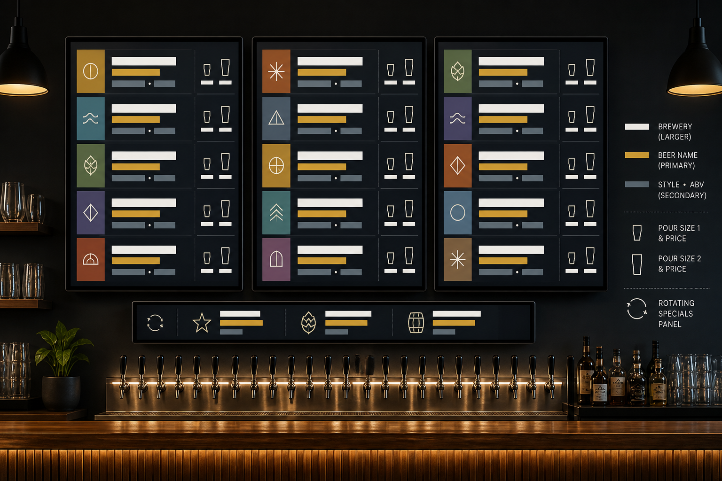
Task: Select the purple tile with diamond icon
Action: 91,213
